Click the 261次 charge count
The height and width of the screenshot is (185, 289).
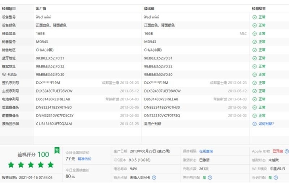click(204, 169)
